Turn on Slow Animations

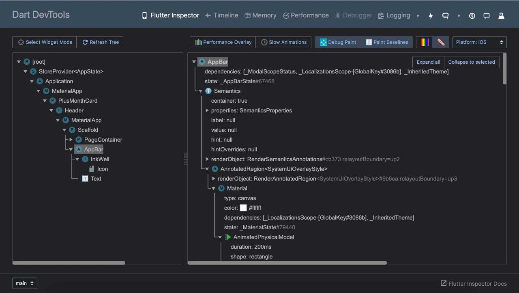(x=283, y=42)
